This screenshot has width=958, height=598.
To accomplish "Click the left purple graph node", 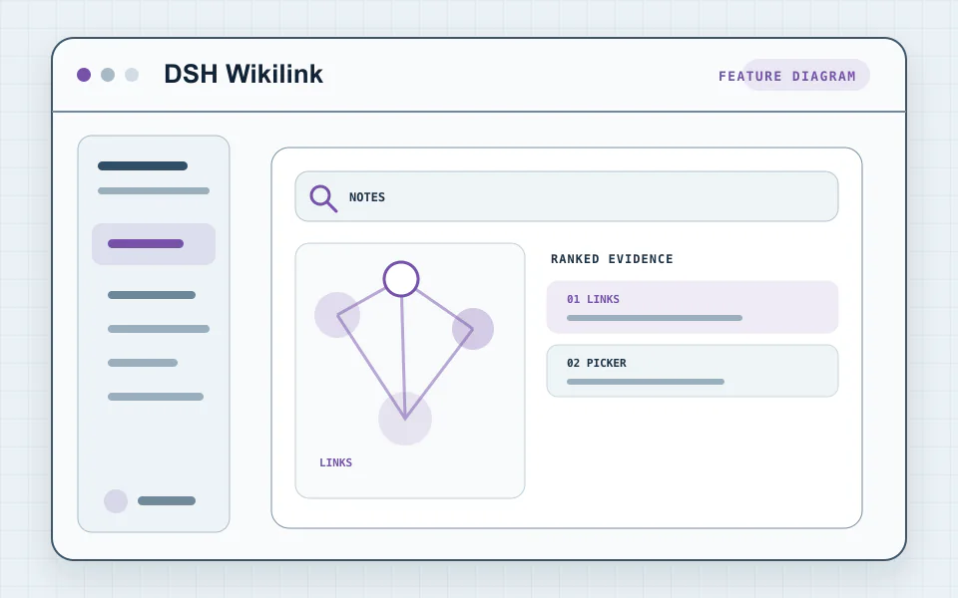I will point(337,315).
